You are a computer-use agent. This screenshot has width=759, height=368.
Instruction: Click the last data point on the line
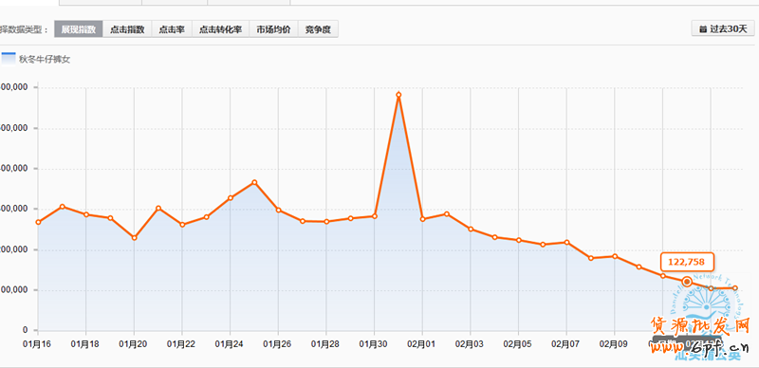click(734, 288)
